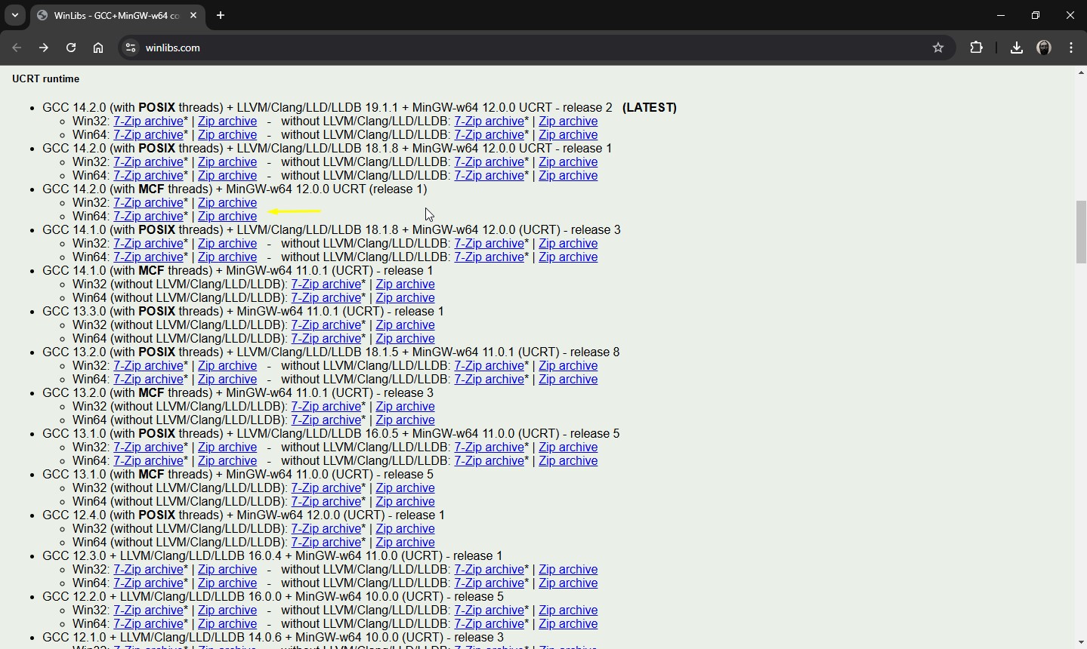View site information icon in address bar

pyautogui.click(x=131, y=48)
